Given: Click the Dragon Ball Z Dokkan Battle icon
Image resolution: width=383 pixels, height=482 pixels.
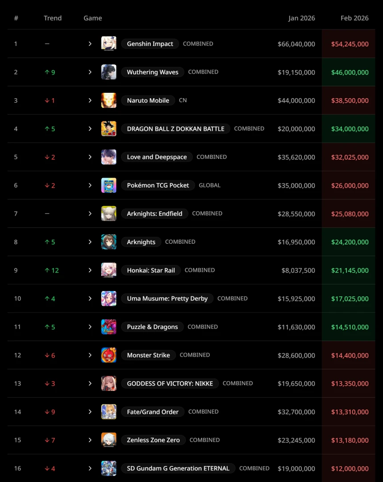Looking at the screenshot, I should 108,129.
